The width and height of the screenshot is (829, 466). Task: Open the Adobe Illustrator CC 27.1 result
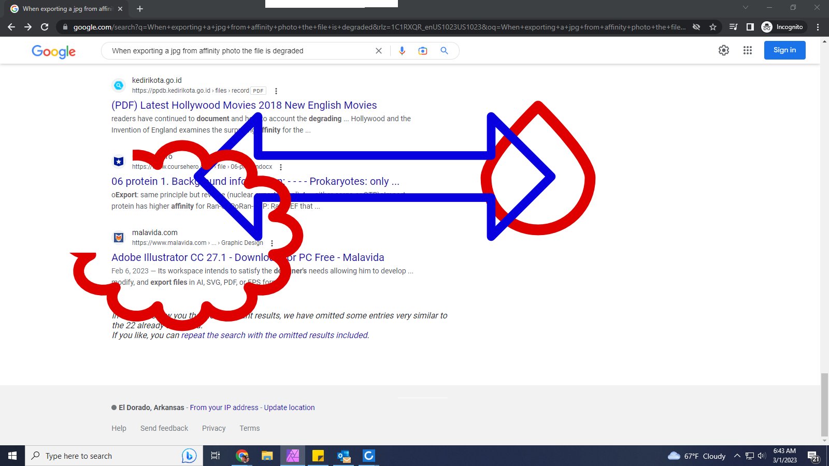(x=248, y=257)
